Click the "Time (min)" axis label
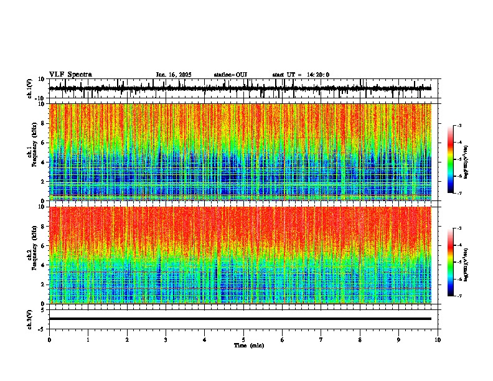Viewport: 493px width, 381px height. point(249,346)
